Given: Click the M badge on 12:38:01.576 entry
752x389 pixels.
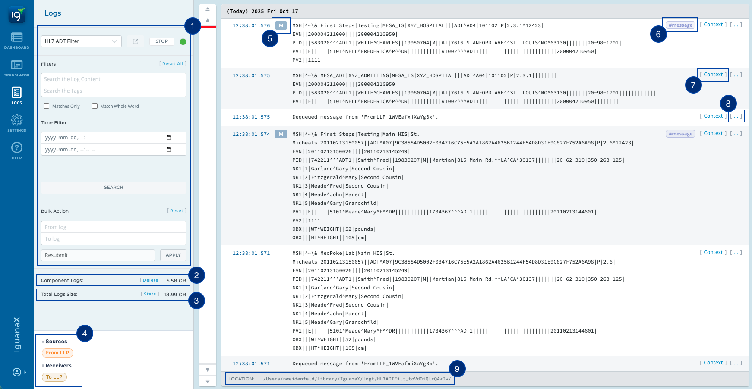Looking at the screenshot, I should pyautogui.click(x=281, y=25).
